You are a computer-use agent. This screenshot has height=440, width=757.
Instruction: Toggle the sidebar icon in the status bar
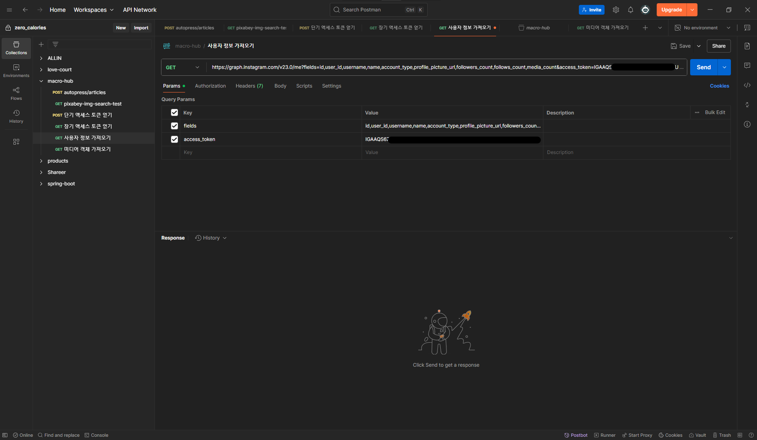[5, 435]
